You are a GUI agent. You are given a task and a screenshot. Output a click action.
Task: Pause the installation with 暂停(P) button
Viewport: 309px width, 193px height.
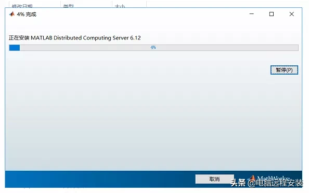coord(284,70)
